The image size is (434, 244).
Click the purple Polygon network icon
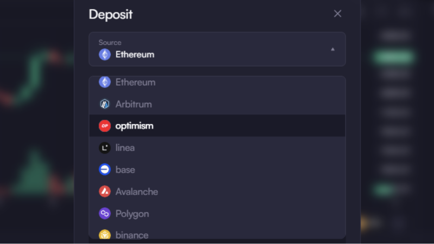(105, 214)
